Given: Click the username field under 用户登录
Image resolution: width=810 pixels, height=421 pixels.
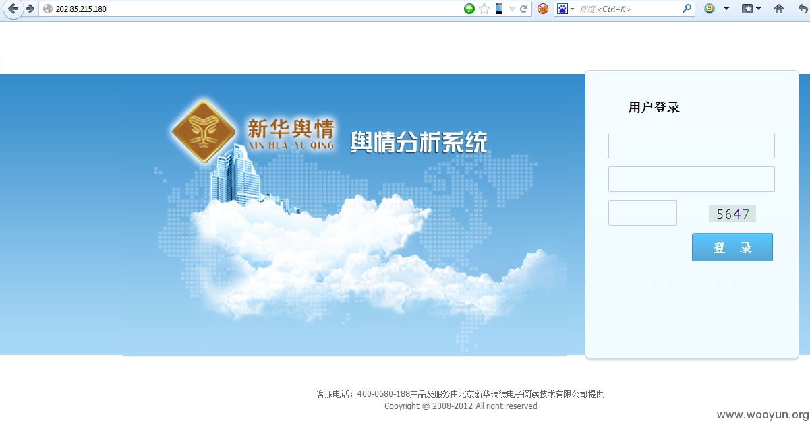Looking at the screenshot, I should pyautogui.click(x=691, y=145).
